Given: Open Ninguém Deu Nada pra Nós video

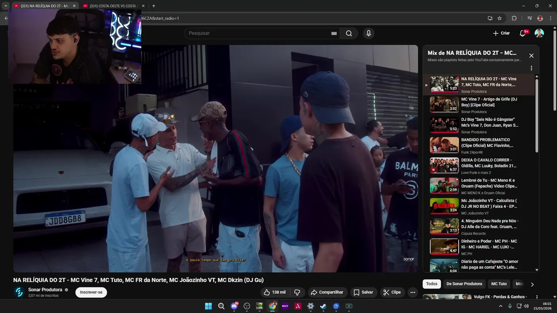Looking at the screenshot, I should (x=479, y=226).
